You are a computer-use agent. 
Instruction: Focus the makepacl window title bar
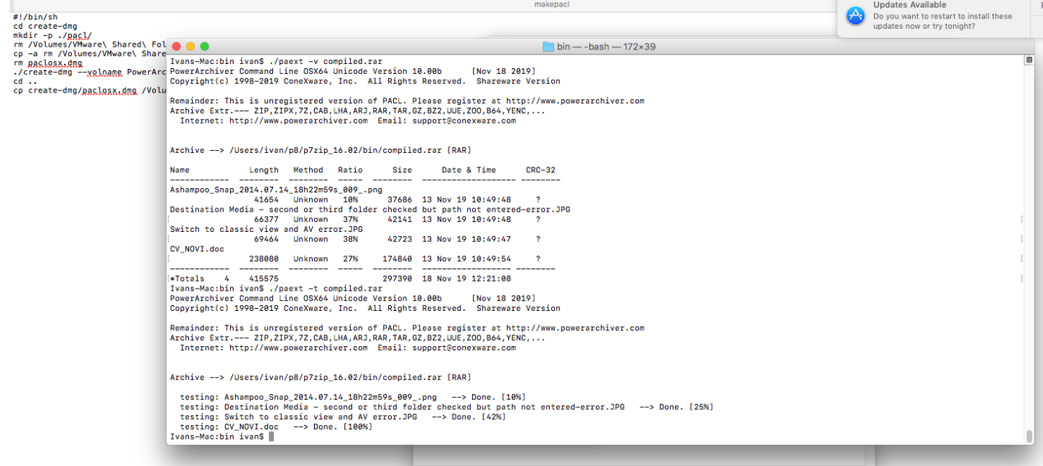[551, 5]
